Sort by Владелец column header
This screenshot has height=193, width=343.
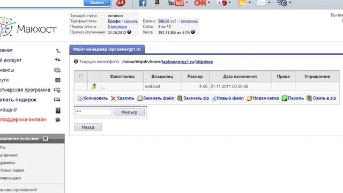[x=162, y=77]
